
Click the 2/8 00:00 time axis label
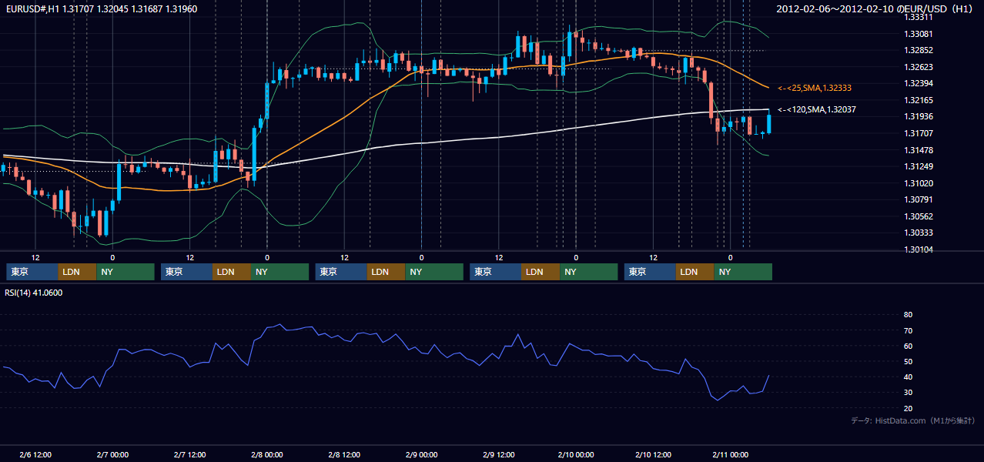coord(267,454)
